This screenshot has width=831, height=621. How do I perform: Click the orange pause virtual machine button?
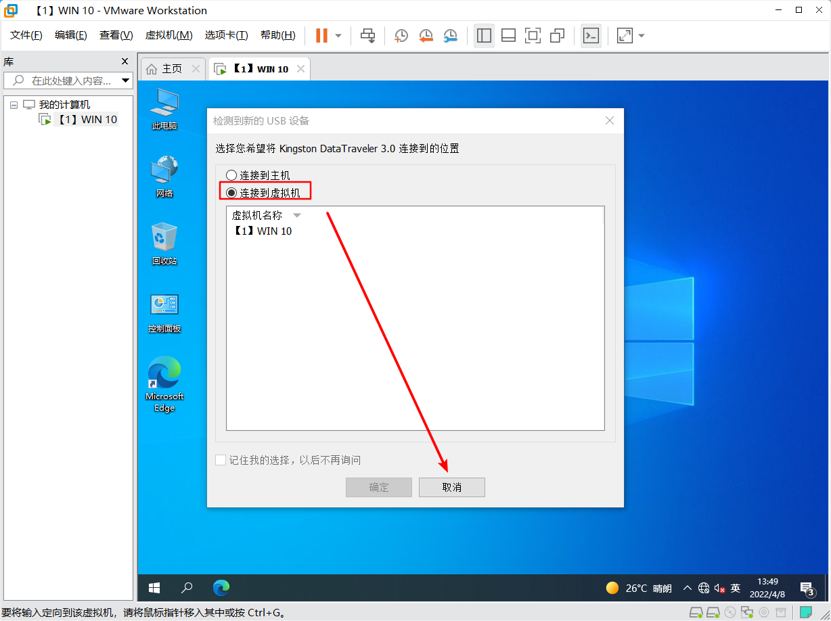tap(322, 35)
